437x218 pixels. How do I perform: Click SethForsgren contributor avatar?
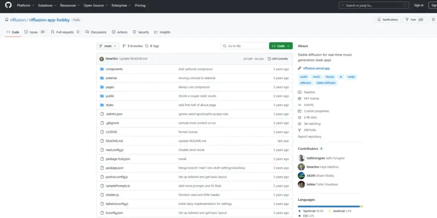pyautogui.click(x=301, y=158)
